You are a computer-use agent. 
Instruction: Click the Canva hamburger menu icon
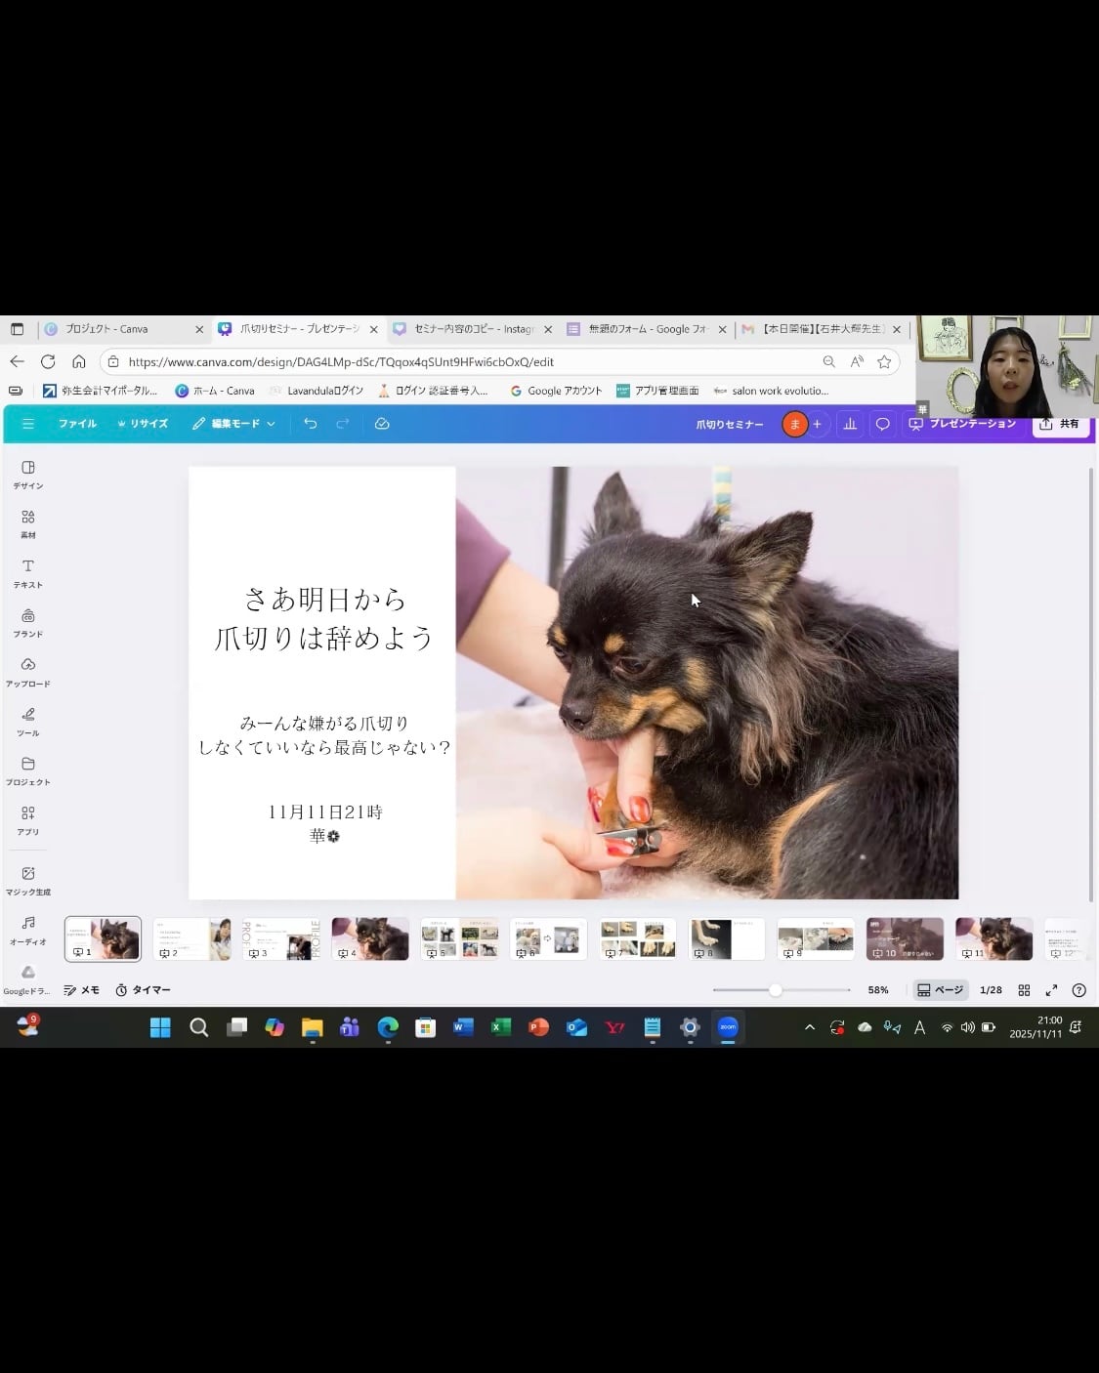click(x=28, y=424)
